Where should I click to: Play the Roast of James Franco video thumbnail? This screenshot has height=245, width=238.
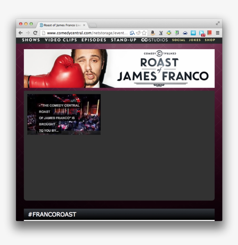64,114
